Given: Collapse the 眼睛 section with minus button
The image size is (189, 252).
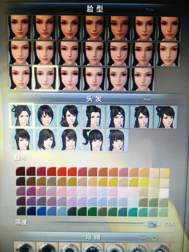Looking at the screenshot, I should coord(143,238).
